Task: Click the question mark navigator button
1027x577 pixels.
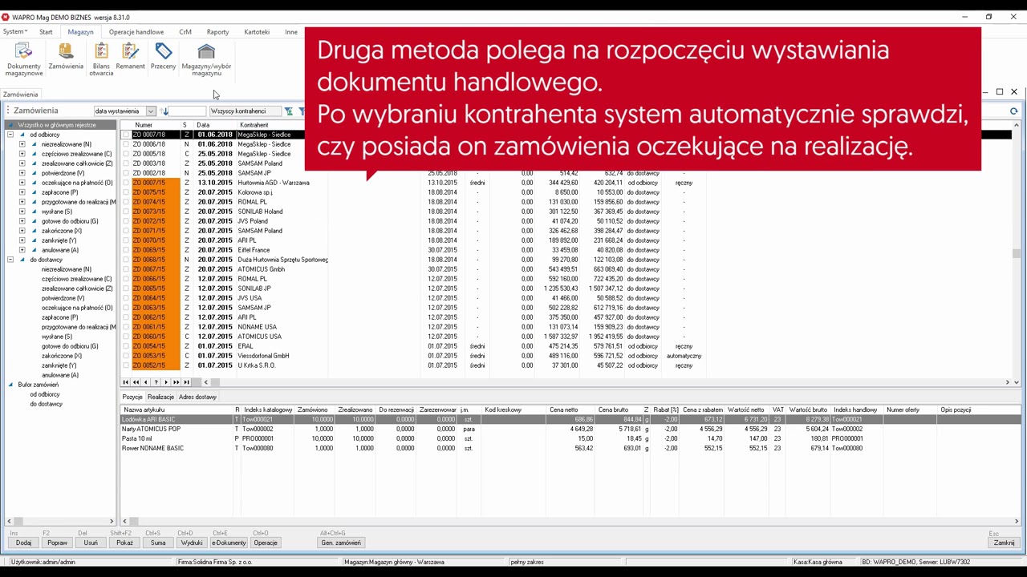Action: tap(156, 382)
